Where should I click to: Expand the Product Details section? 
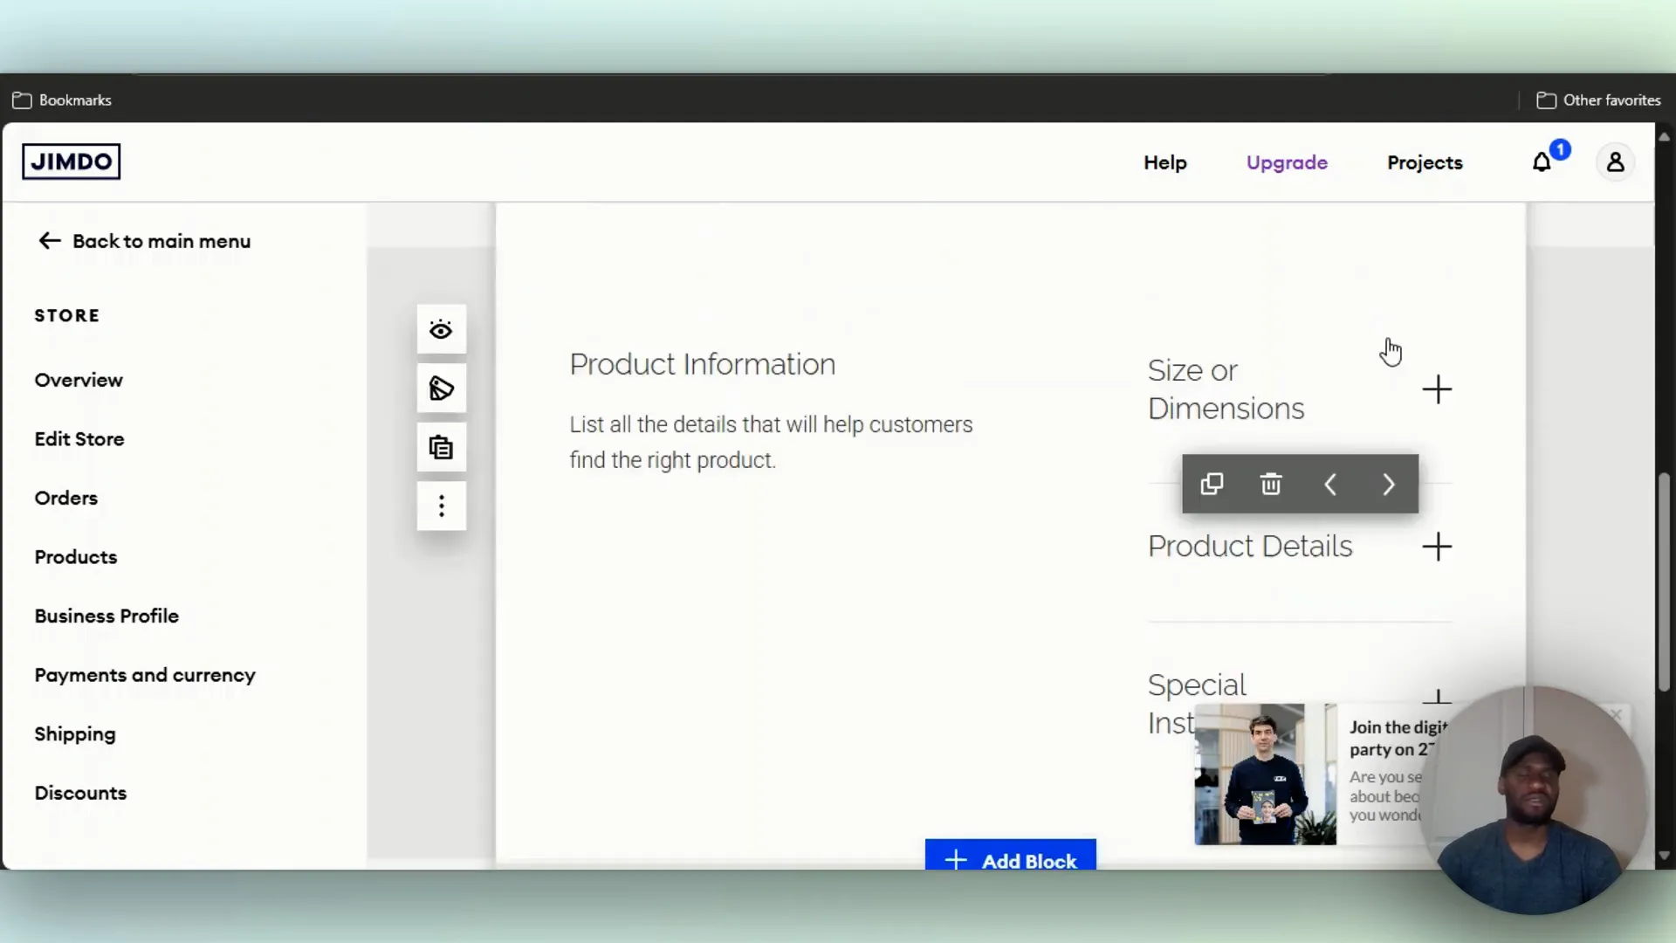[1437, 547]
